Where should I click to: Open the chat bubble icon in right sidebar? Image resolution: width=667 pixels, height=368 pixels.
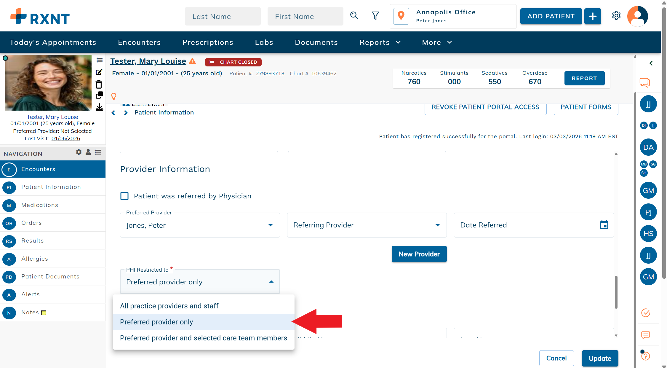point(644,82)
